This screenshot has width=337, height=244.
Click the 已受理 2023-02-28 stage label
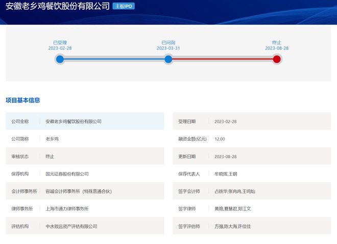point(60,45)
